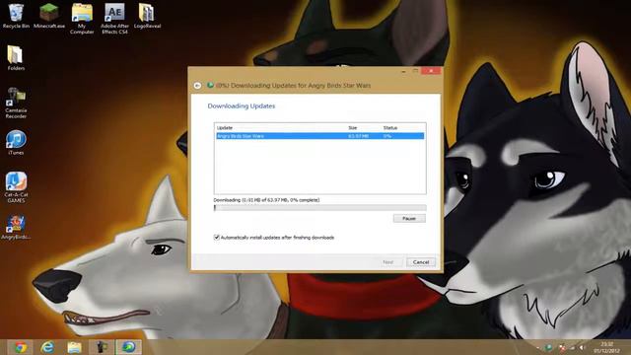
Task: Select the Adobe After Effects CS4 shortcut
Action: point(114,19)
